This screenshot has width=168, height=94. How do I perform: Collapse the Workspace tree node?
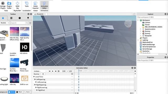(138, 20)
